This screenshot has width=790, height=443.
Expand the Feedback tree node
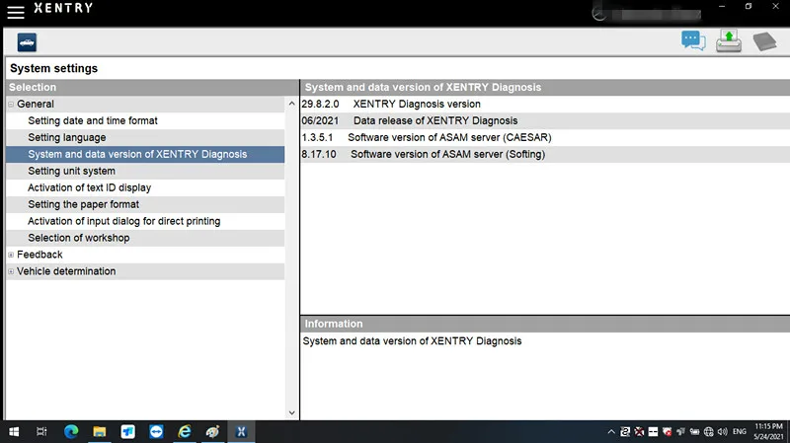pos(11,255)
